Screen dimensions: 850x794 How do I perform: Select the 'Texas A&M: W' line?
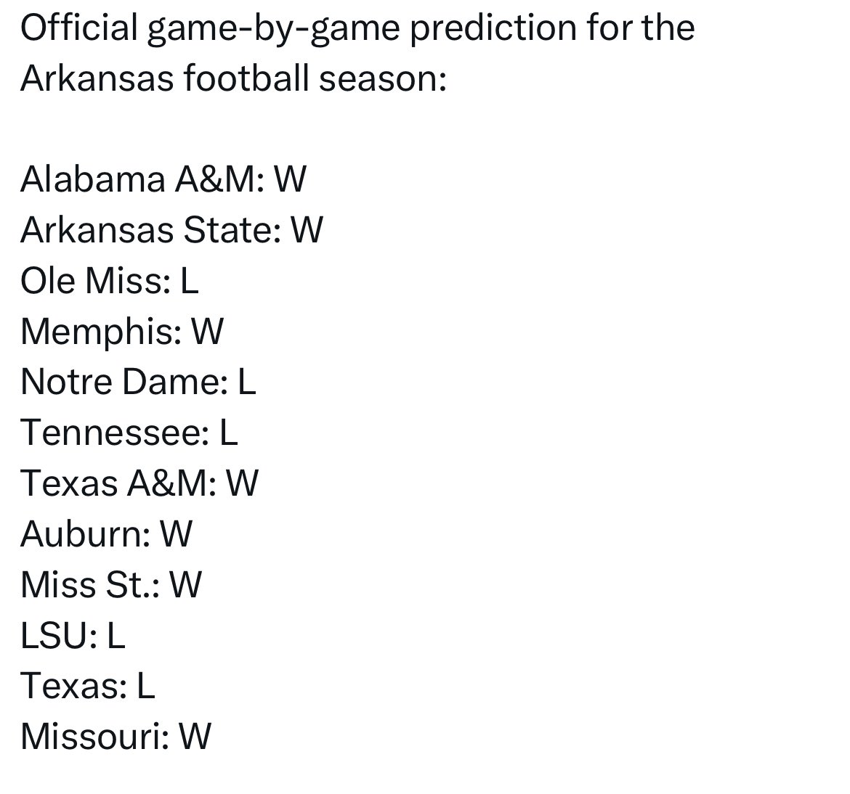139,483
